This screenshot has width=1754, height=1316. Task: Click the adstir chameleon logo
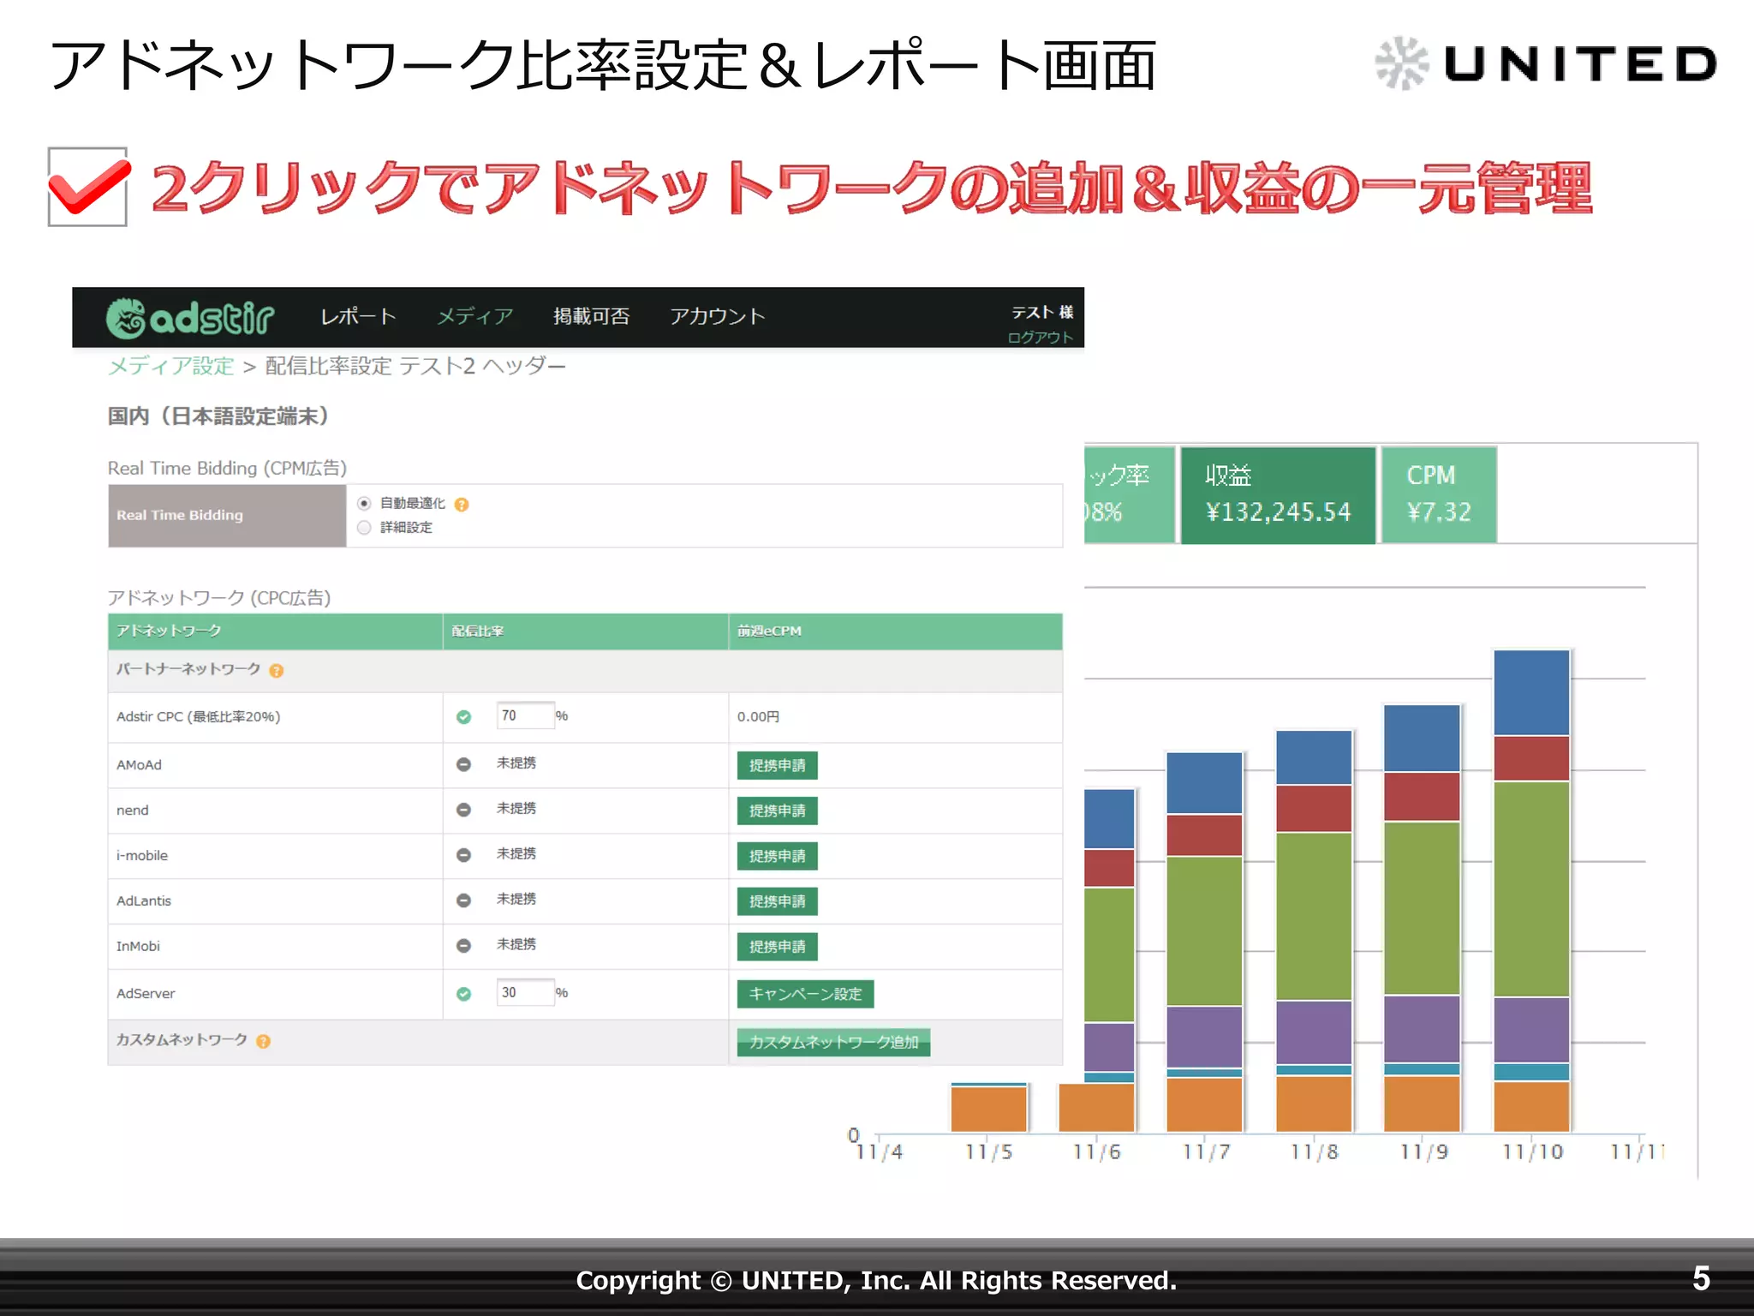[189, 317]
